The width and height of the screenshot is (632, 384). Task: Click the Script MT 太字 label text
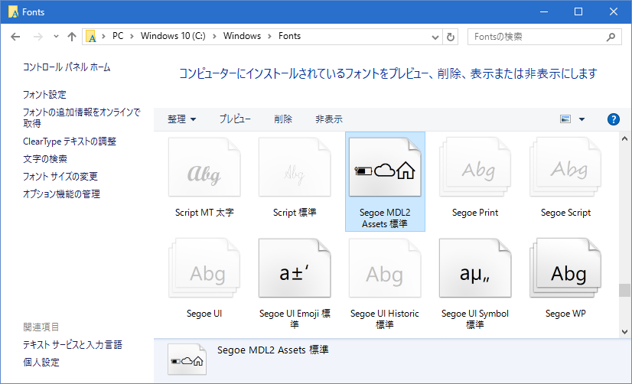click(x=204, y=213)
